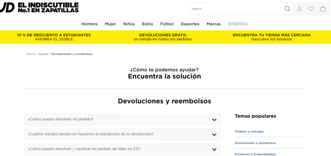Screen dimensions: 331x156
Task: Click the Inicio breadcrumb link
Action: click(30, 54)
